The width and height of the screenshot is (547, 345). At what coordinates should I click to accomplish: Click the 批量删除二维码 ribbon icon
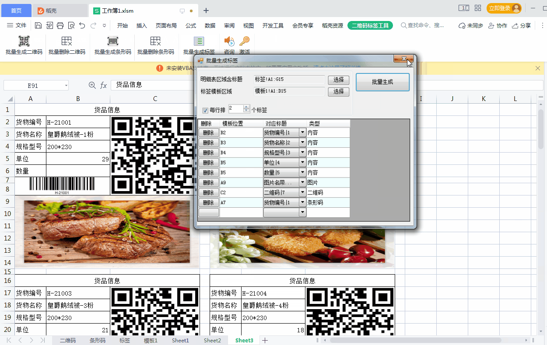67,42
